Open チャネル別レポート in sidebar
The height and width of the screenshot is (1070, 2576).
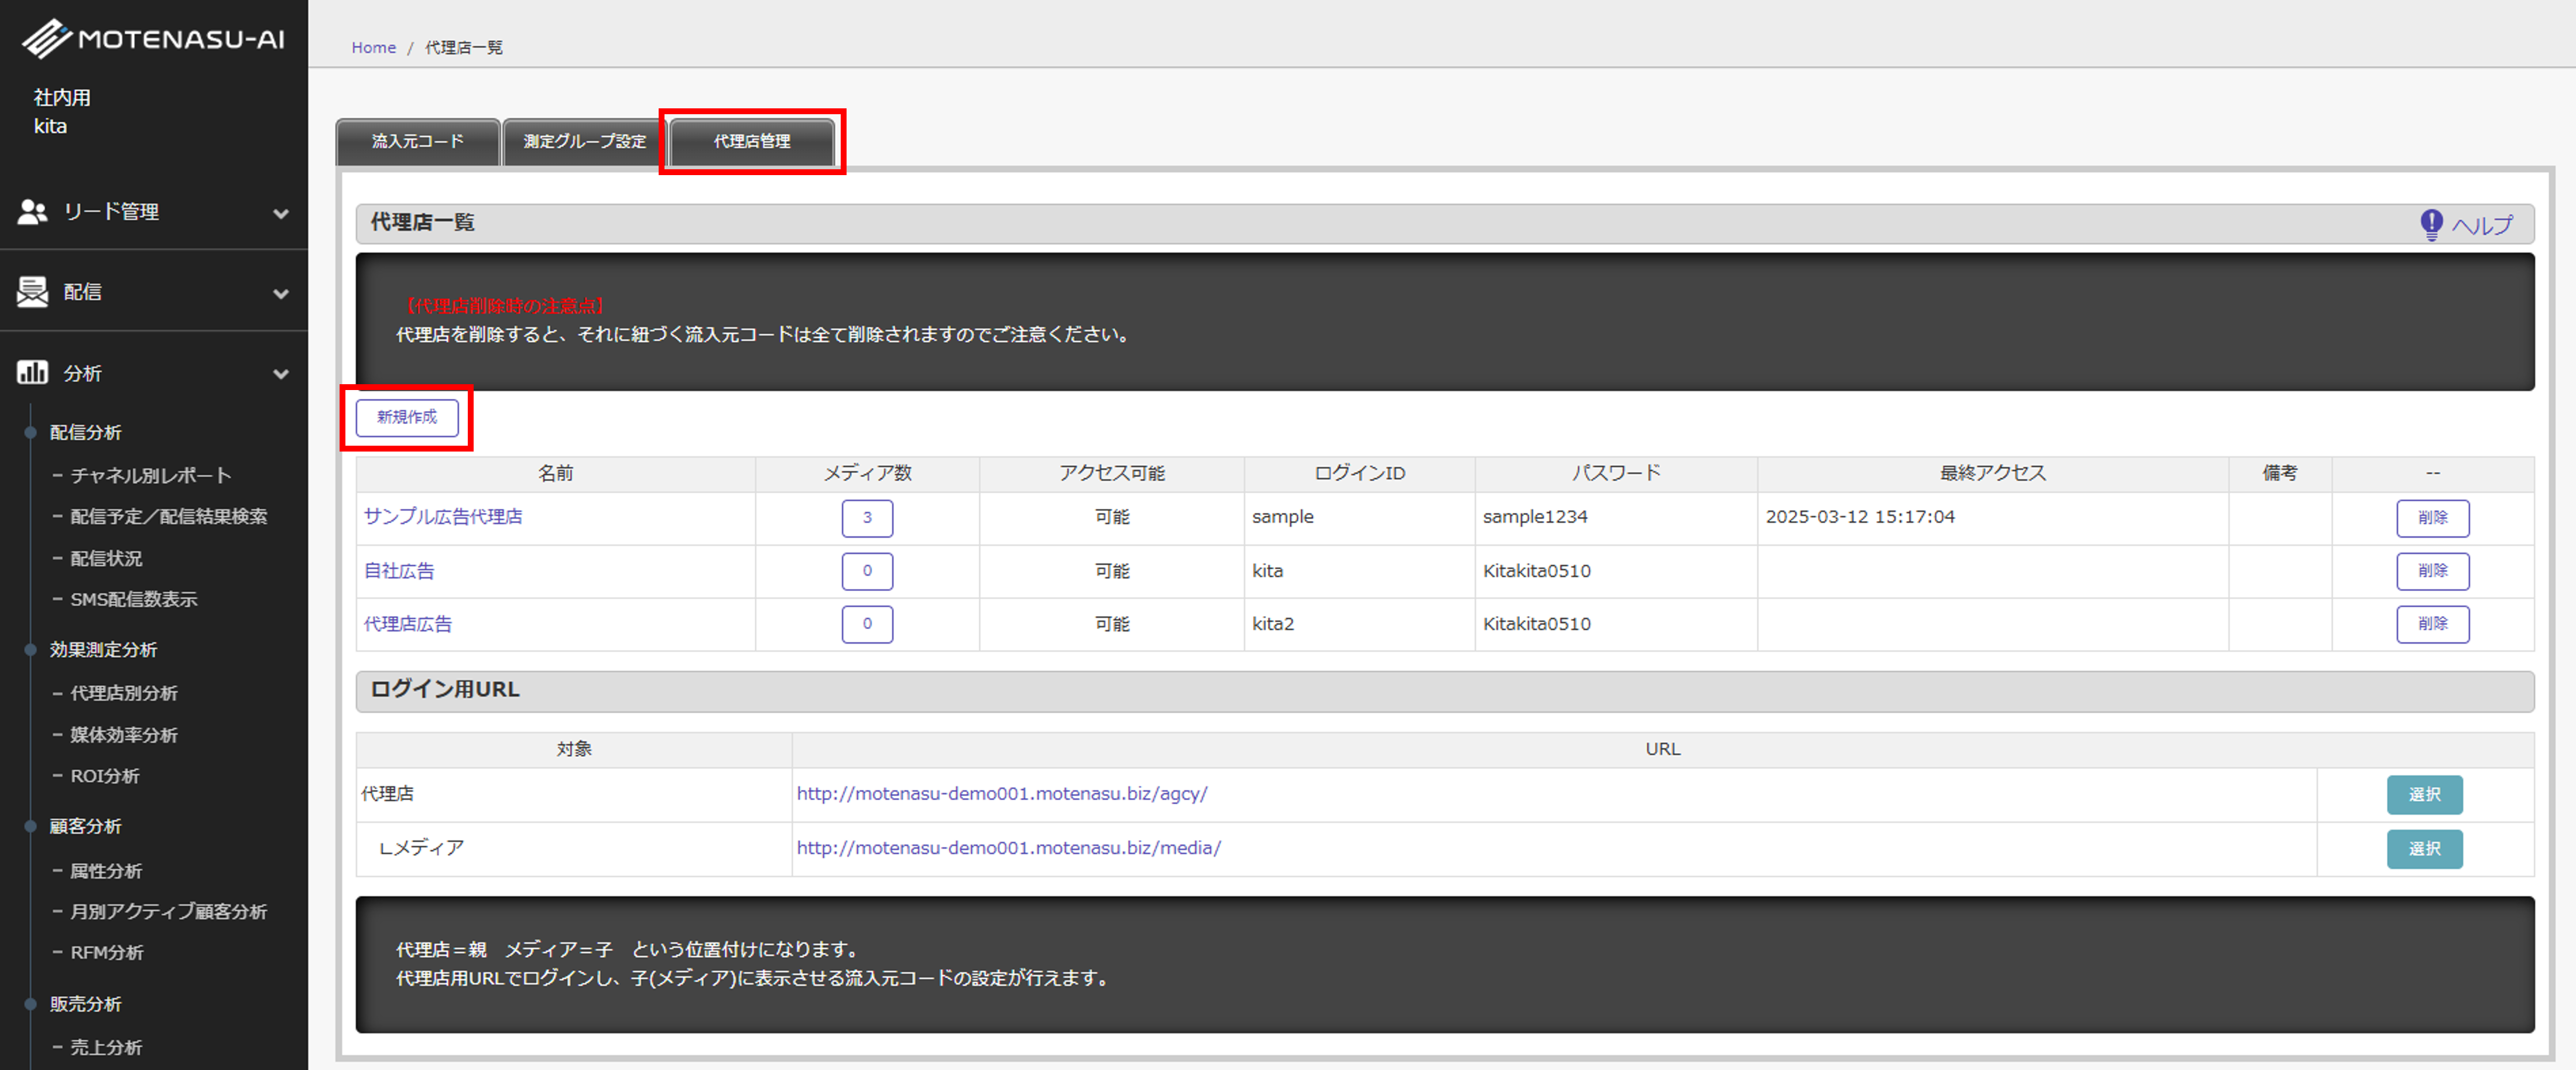click(x=150, y=476)
